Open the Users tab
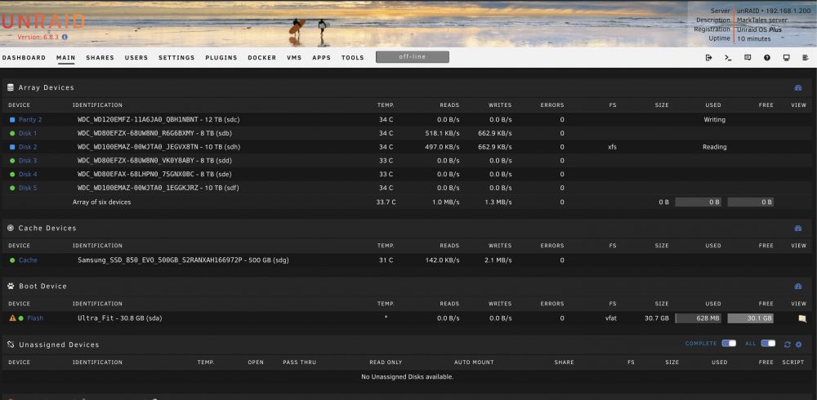 [136, 58]
